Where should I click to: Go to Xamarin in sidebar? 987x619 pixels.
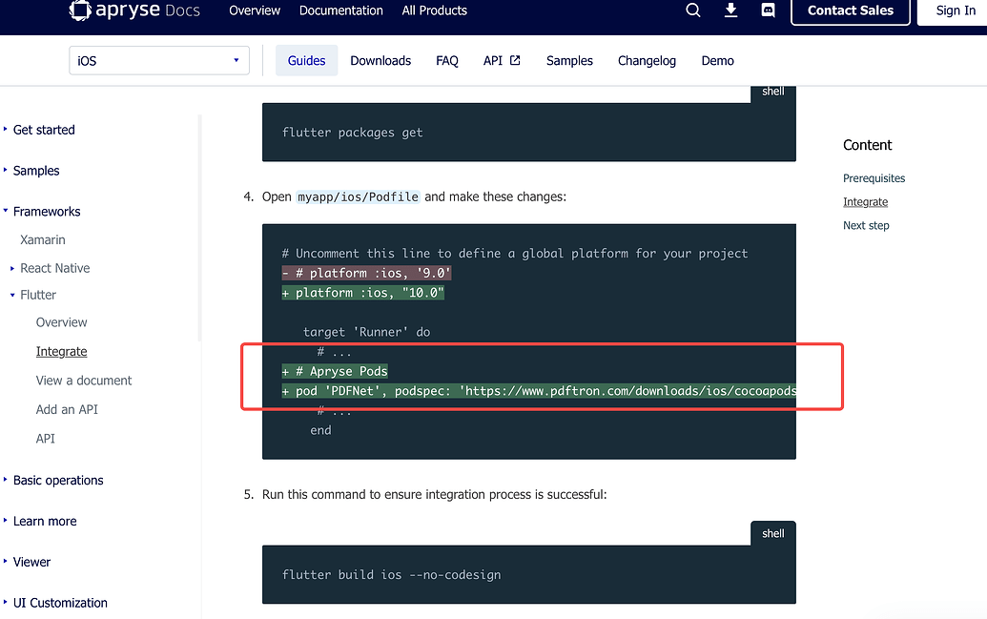(x=43, y=240)
